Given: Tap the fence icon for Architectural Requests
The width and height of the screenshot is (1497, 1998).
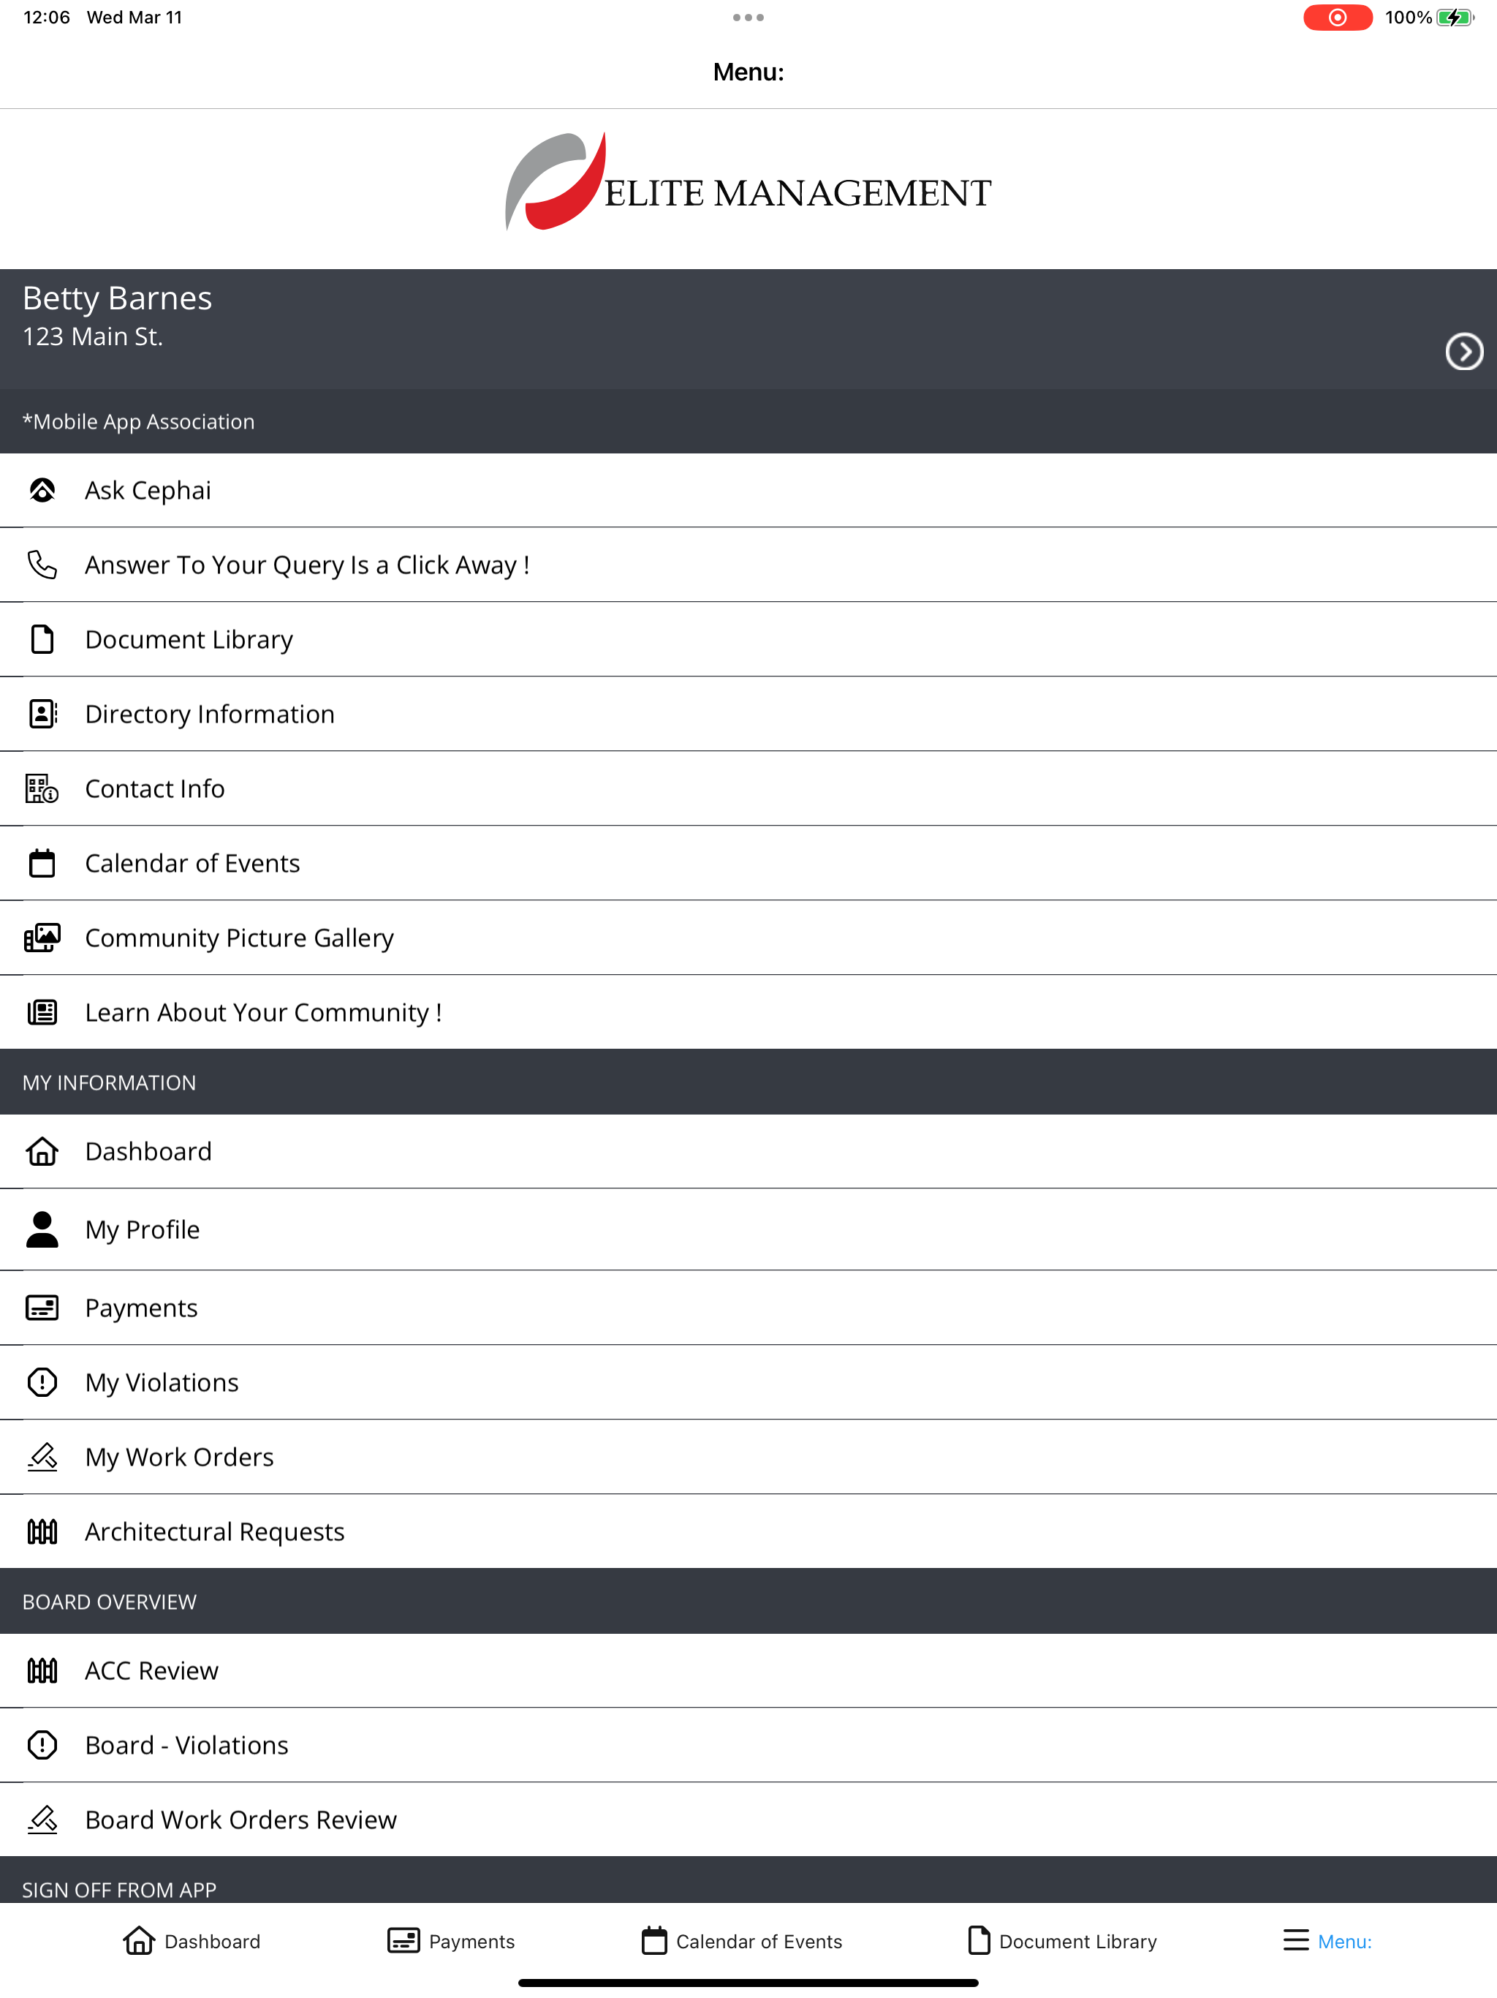Looking at the screenshot, I should [x=42, y=1532].
